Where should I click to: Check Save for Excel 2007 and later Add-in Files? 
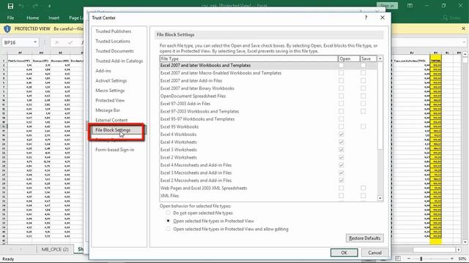click(x=363, y=80)
